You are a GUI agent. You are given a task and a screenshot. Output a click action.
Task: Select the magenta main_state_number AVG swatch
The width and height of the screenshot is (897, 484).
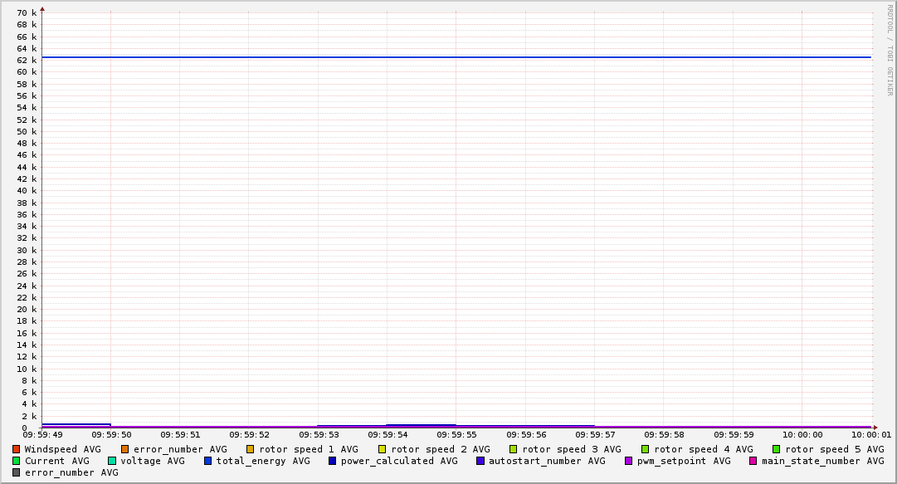753,461
